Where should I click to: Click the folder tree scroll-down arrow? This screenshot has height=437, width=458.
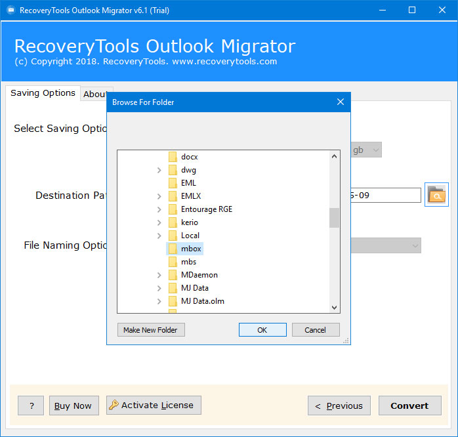[334, 307]
